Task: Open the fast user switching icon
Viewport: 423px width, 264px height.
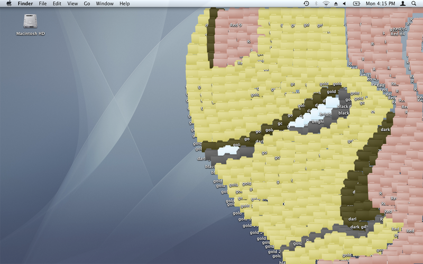Action: (403, 4)
